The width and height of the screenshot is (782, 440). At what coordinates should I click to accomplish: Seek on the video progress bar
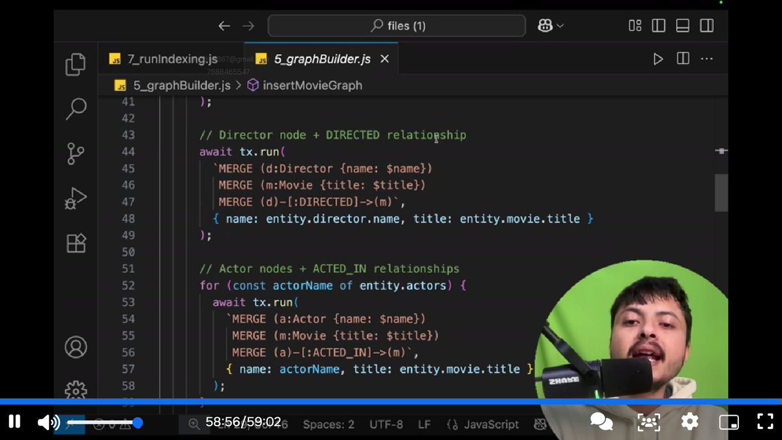pyautogui.click(x=391, y=402)
